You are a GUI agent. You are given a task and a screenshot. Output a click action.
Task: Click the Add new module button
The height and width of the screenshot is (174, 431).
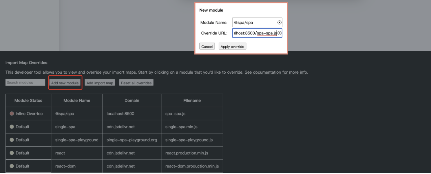click(65, 83)
